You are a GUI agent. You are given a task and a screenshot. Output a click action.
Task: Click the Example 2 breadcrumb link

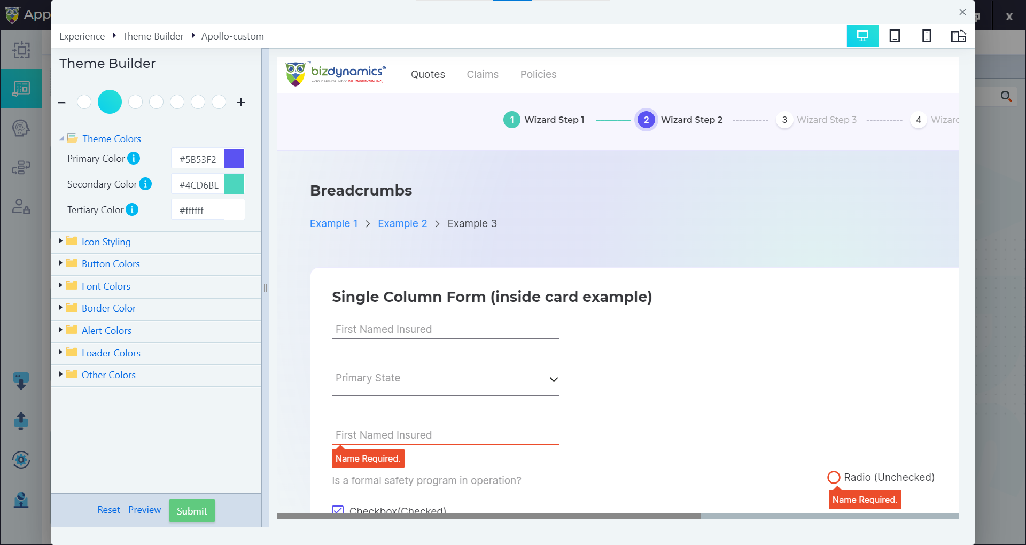pyautogui.click(x=402, y=223)
